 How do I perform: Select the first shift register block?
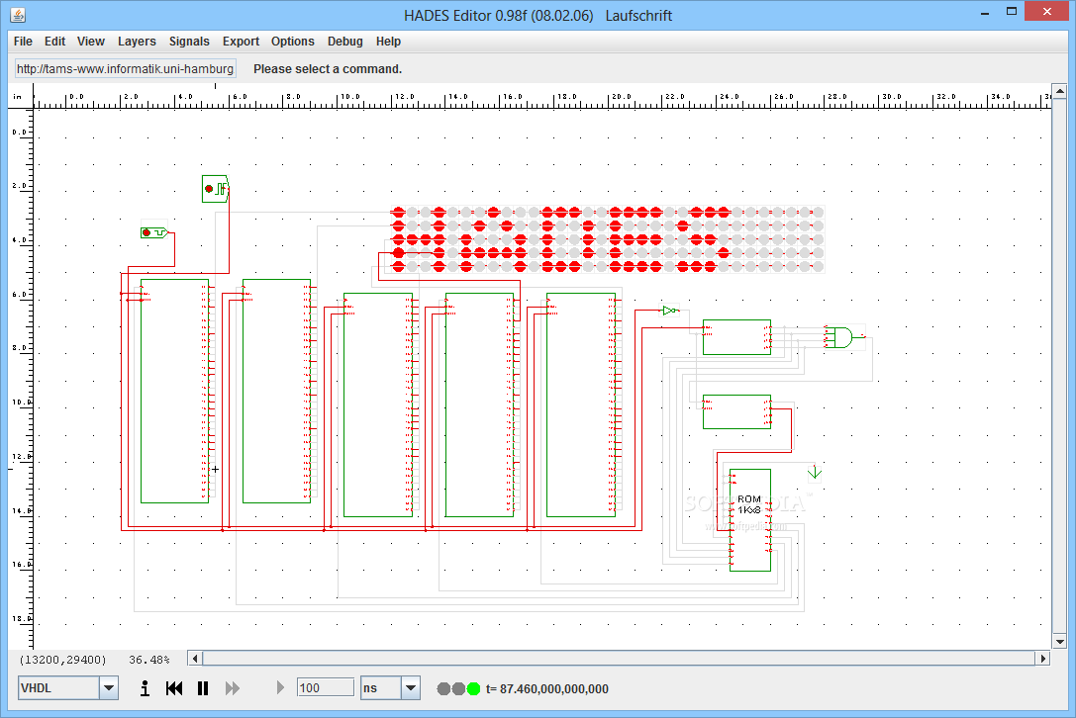[174, 391]
